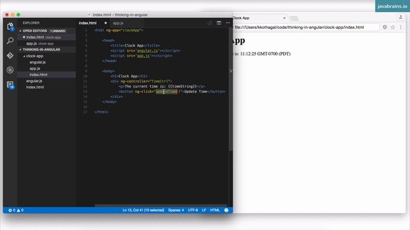Change the LF end-of-line setting
The image size is (410, 230).
[204, 210]
